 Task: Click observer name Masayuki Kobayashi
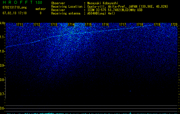tap(103, 3)
